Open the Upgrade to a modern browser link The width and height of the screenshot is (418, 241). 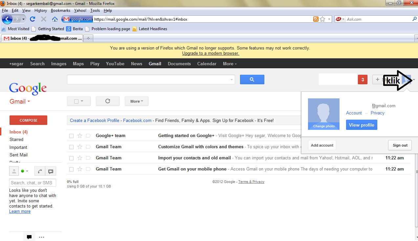pyautogui.click(x=211, y=53)
